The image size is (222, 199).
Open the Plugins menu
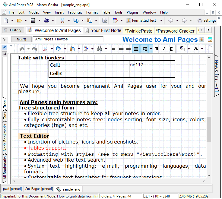[132, 12]
